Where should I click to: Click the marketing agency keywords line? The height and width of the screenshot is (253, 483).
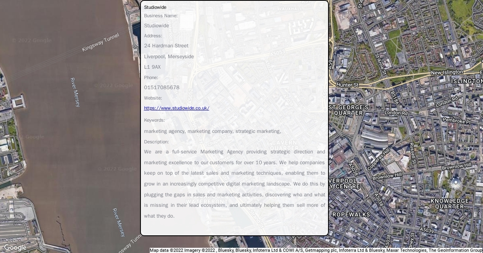213,131
